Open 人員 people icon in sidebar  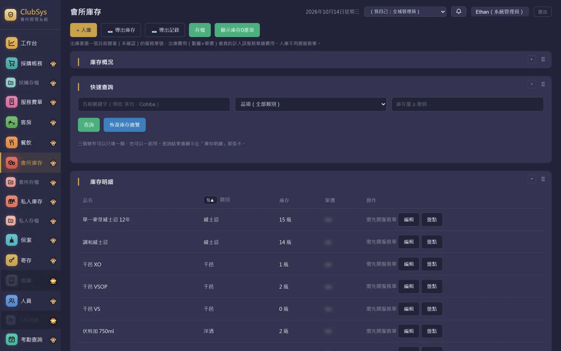pos(12,301)
